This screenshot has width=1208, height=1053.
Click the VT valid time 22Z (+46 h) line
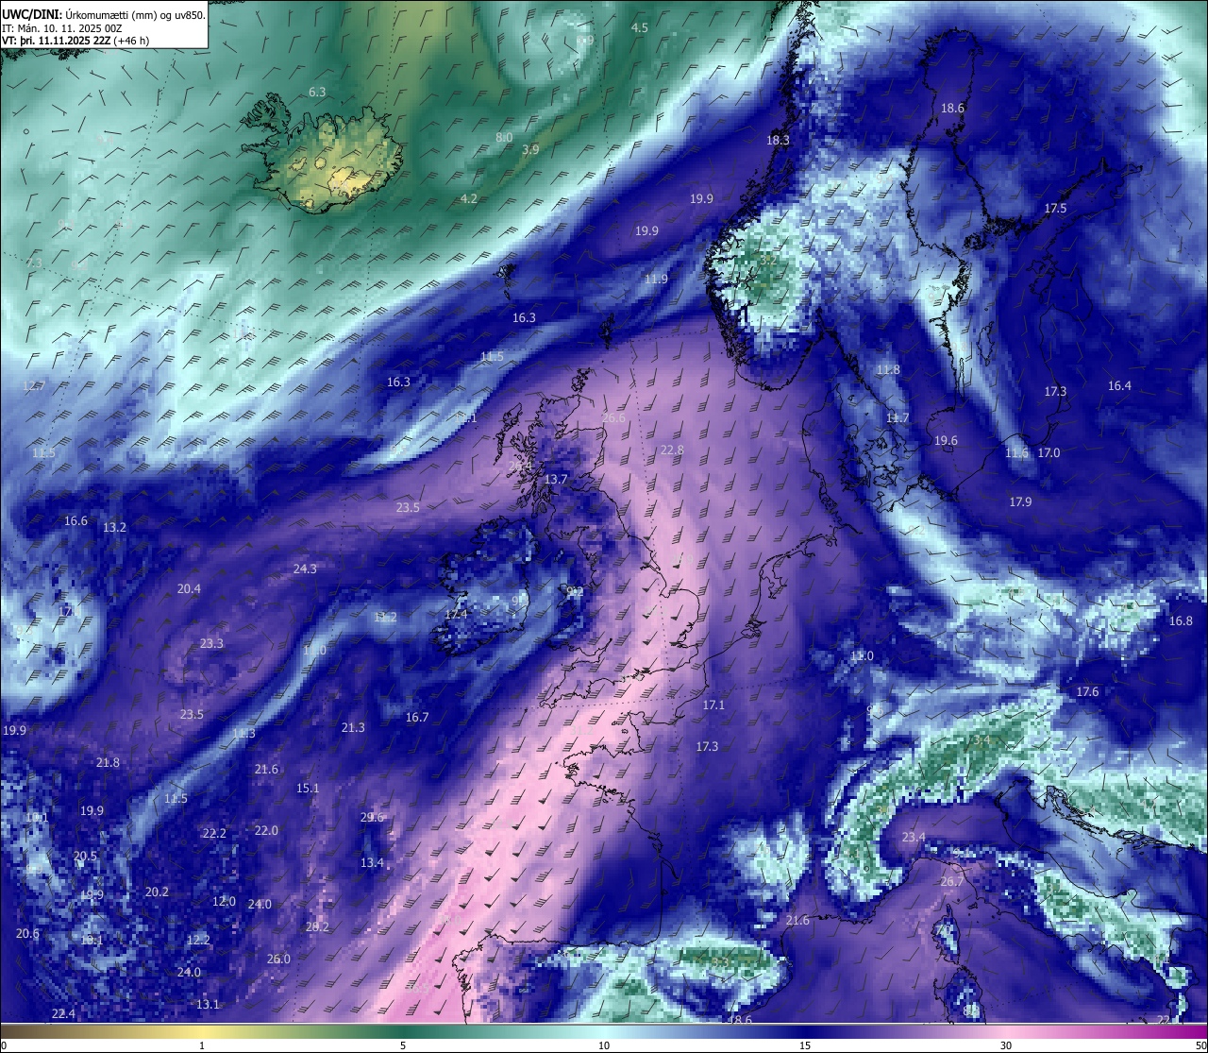click(75, 41)
